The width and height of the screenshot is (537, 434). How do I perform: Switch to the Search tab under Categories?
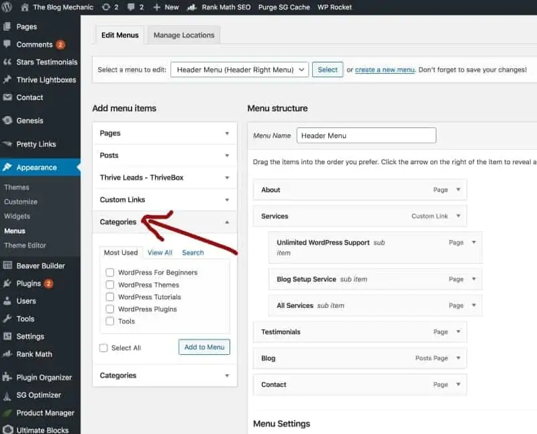pos(193,252)
